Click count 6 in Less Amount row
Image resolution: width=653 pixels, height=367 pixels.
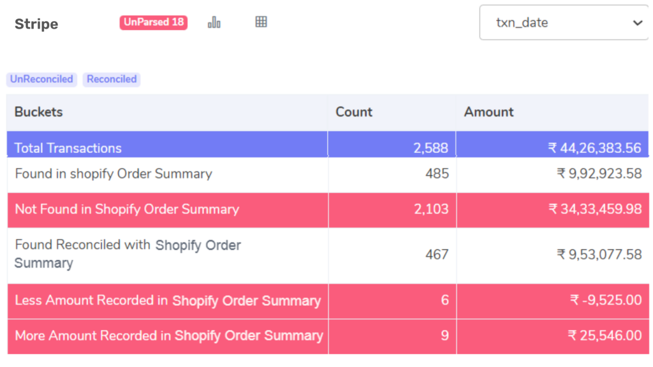pyautogui.click(x=444, y=300)
